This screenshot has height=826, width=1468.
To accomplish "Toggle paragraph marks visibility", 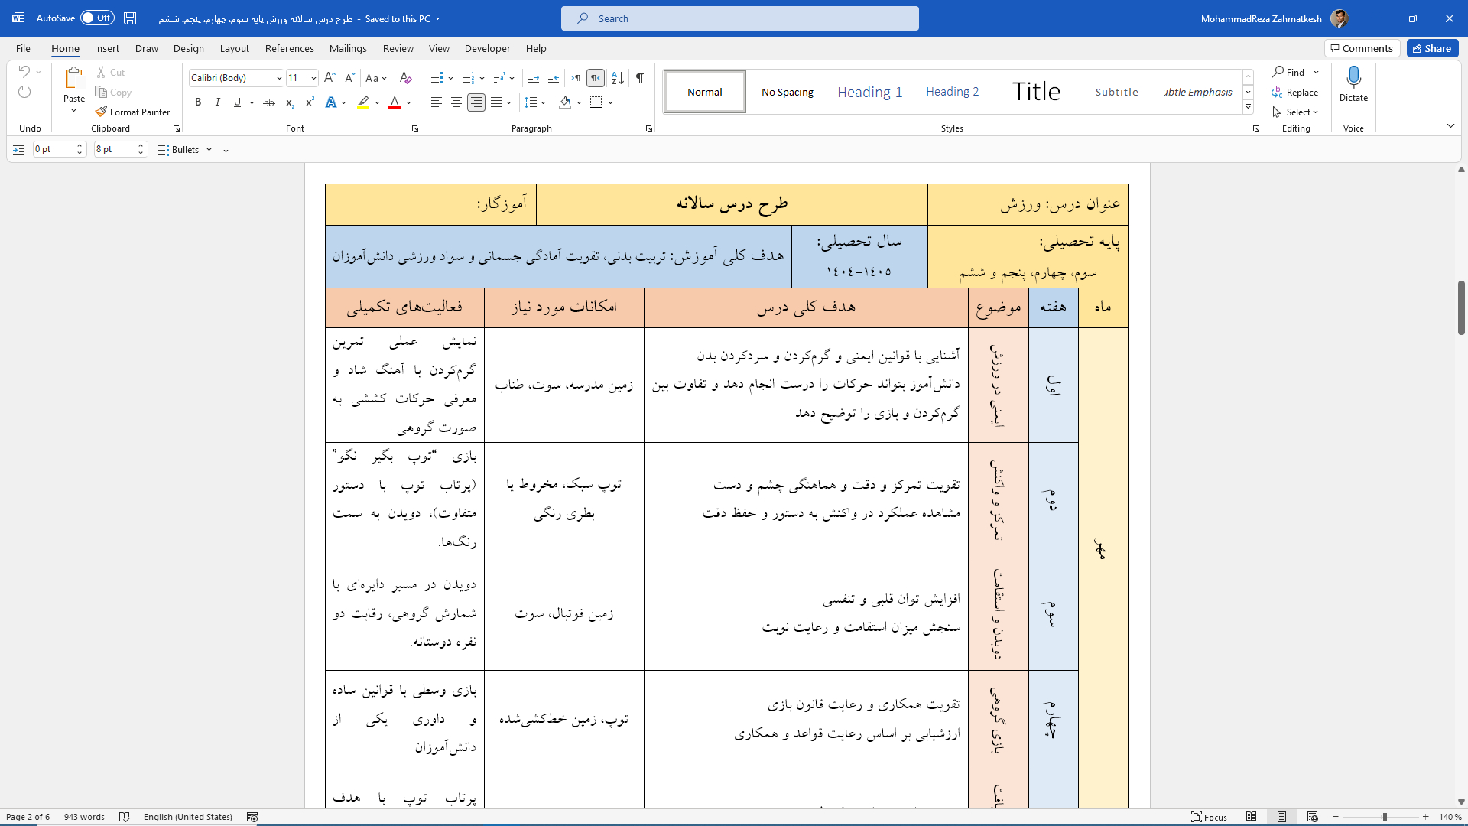I will 639,77.
